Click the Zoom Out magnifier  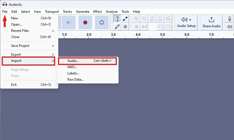pyautogui.click(x=144, y=19)
